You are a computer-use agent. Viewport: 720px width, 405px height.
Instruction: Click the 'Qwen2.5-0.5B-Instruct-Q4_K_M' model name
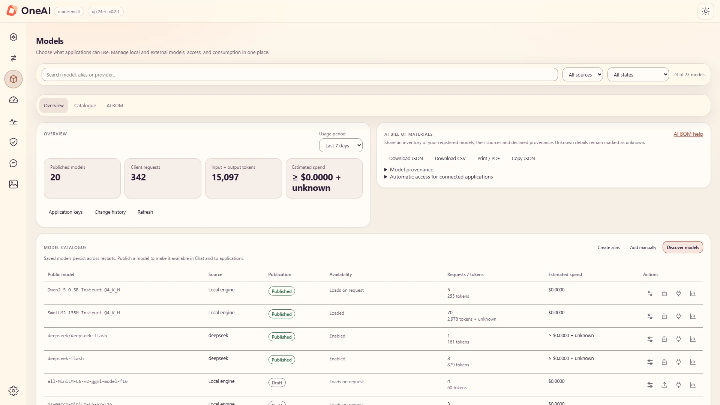84,290
